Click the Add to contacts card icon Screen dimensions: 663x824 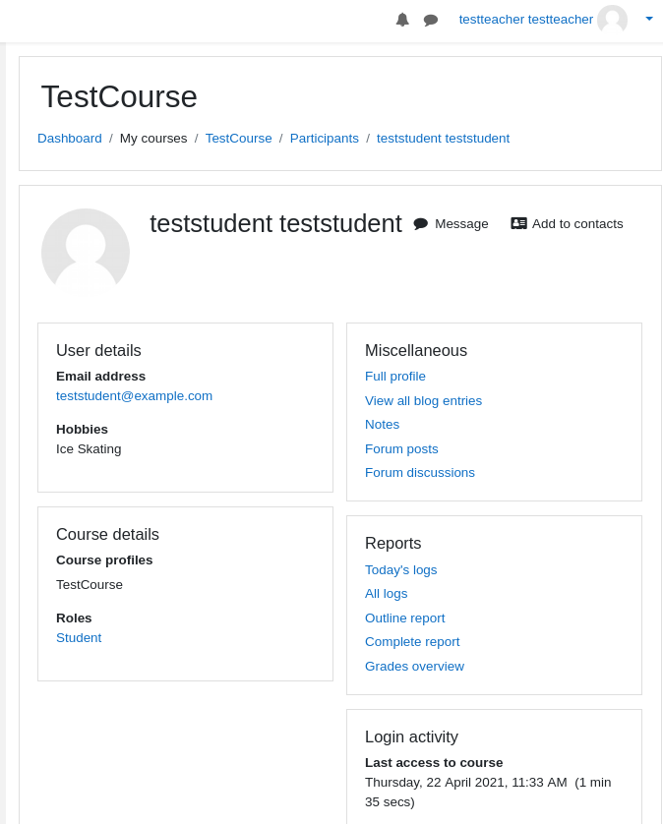519,223
